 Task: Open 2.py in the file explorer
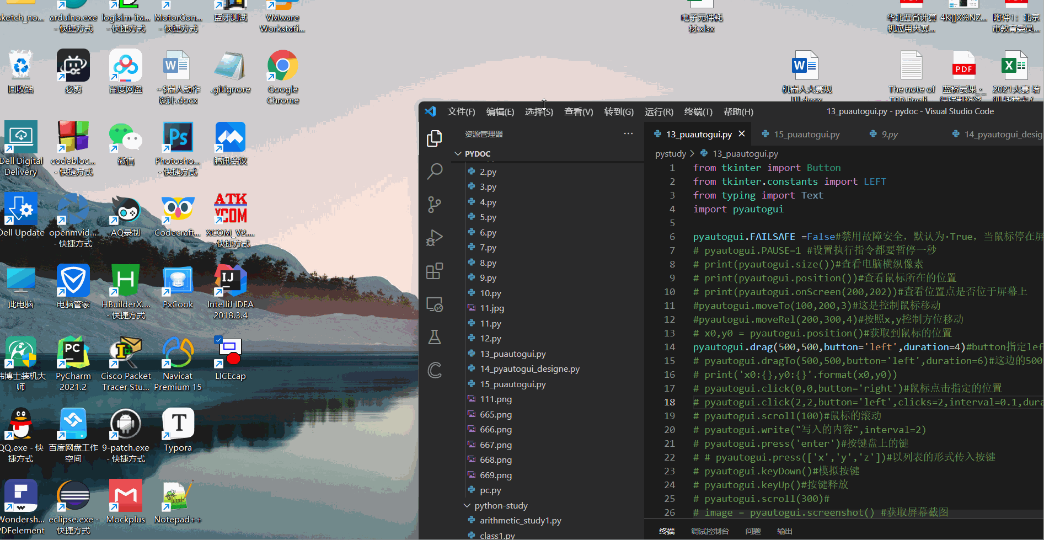tap(488, 172)
